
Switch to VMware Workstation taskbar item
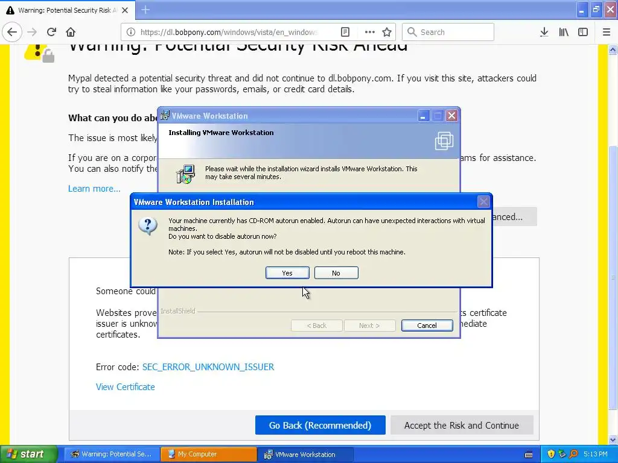tap(305, 454)
